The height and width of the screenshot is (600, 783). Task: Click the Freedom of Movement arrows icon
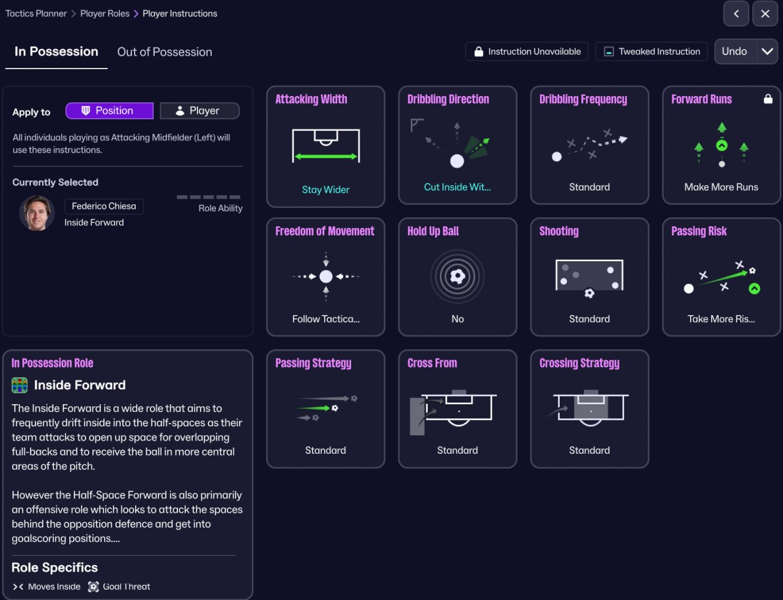(326, 276)
